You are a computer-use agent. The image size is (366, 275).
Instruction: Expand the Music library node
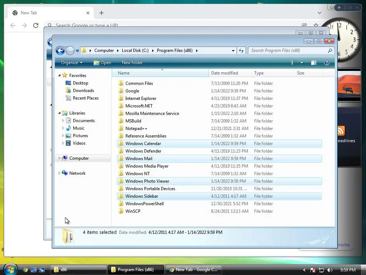point(63,128)
